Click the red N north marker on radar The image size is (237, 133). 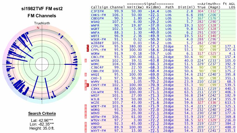coord(38,28)
